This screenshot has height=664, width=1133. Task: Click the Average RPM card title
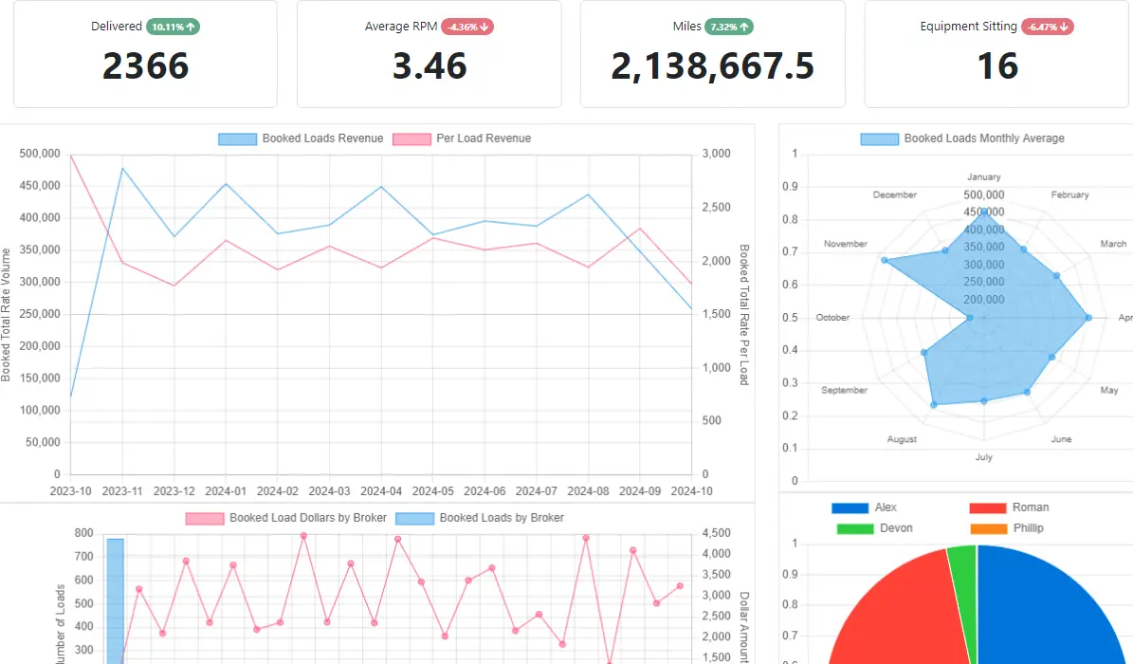click(x=401, y=26)
